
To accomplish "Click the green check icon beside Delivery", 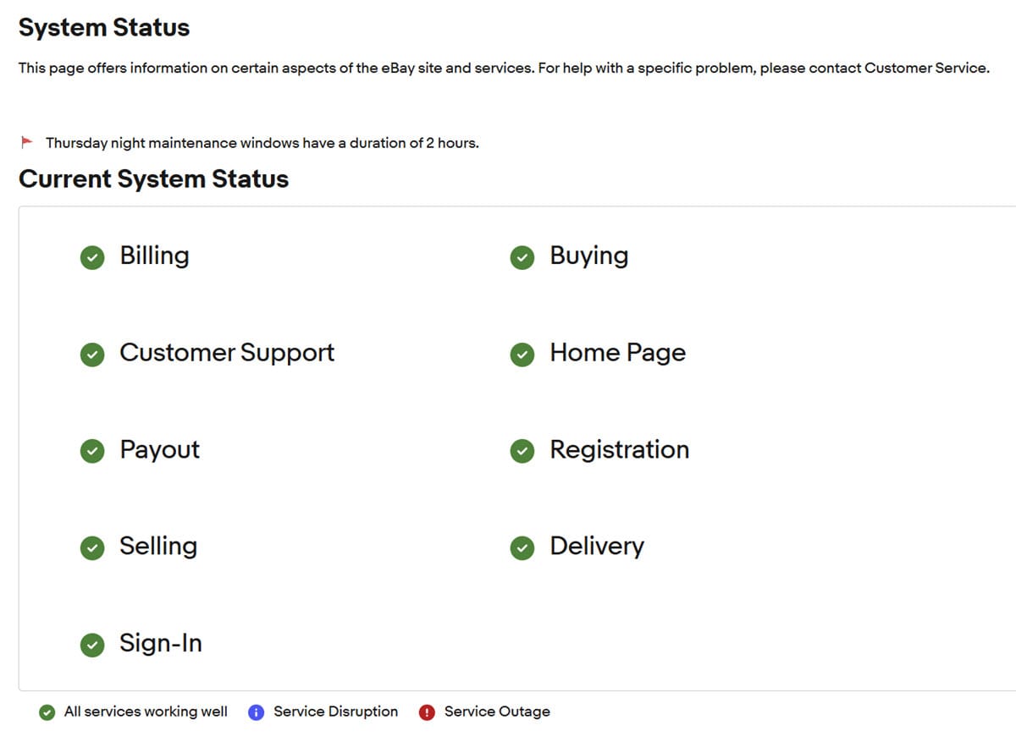I will point(522,548).
